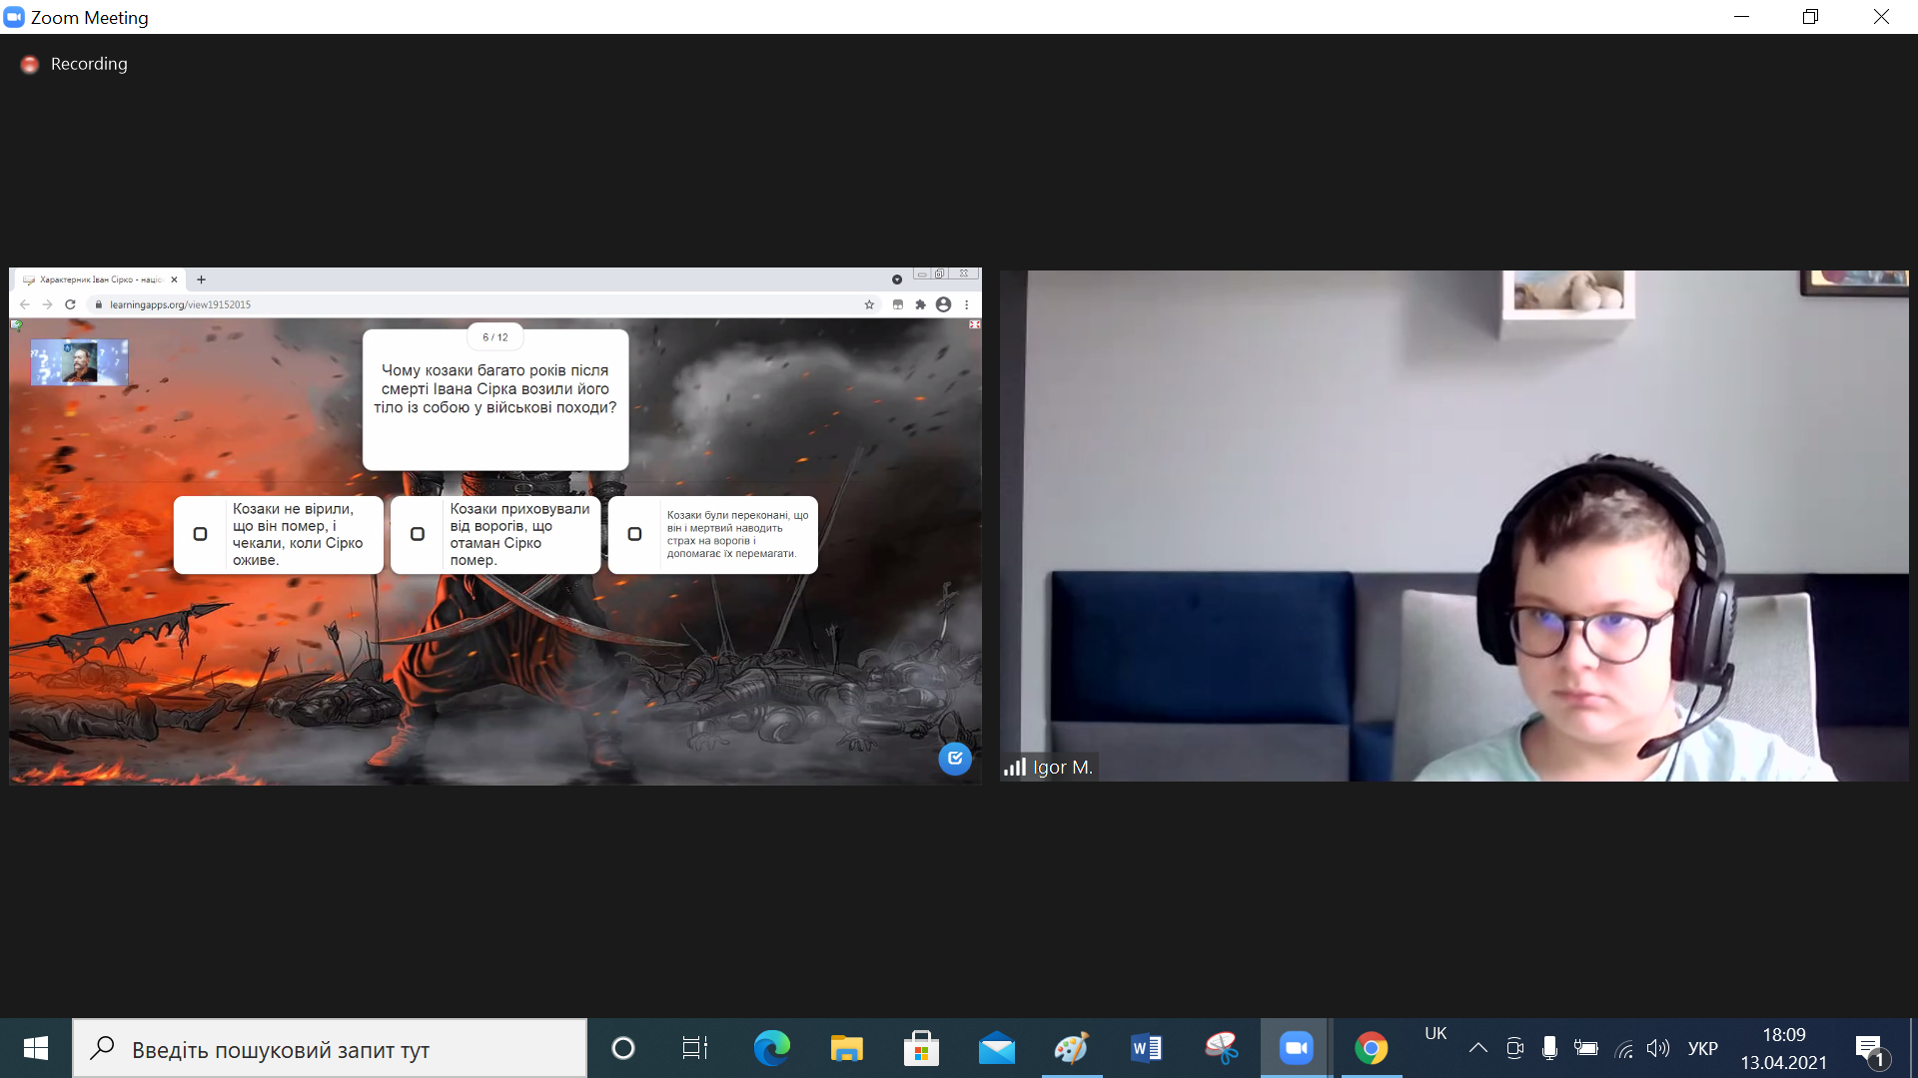Open the Chrome profile avatar
The height and width of the screenshot is (1078, 1918).
[x=943, y=304]
